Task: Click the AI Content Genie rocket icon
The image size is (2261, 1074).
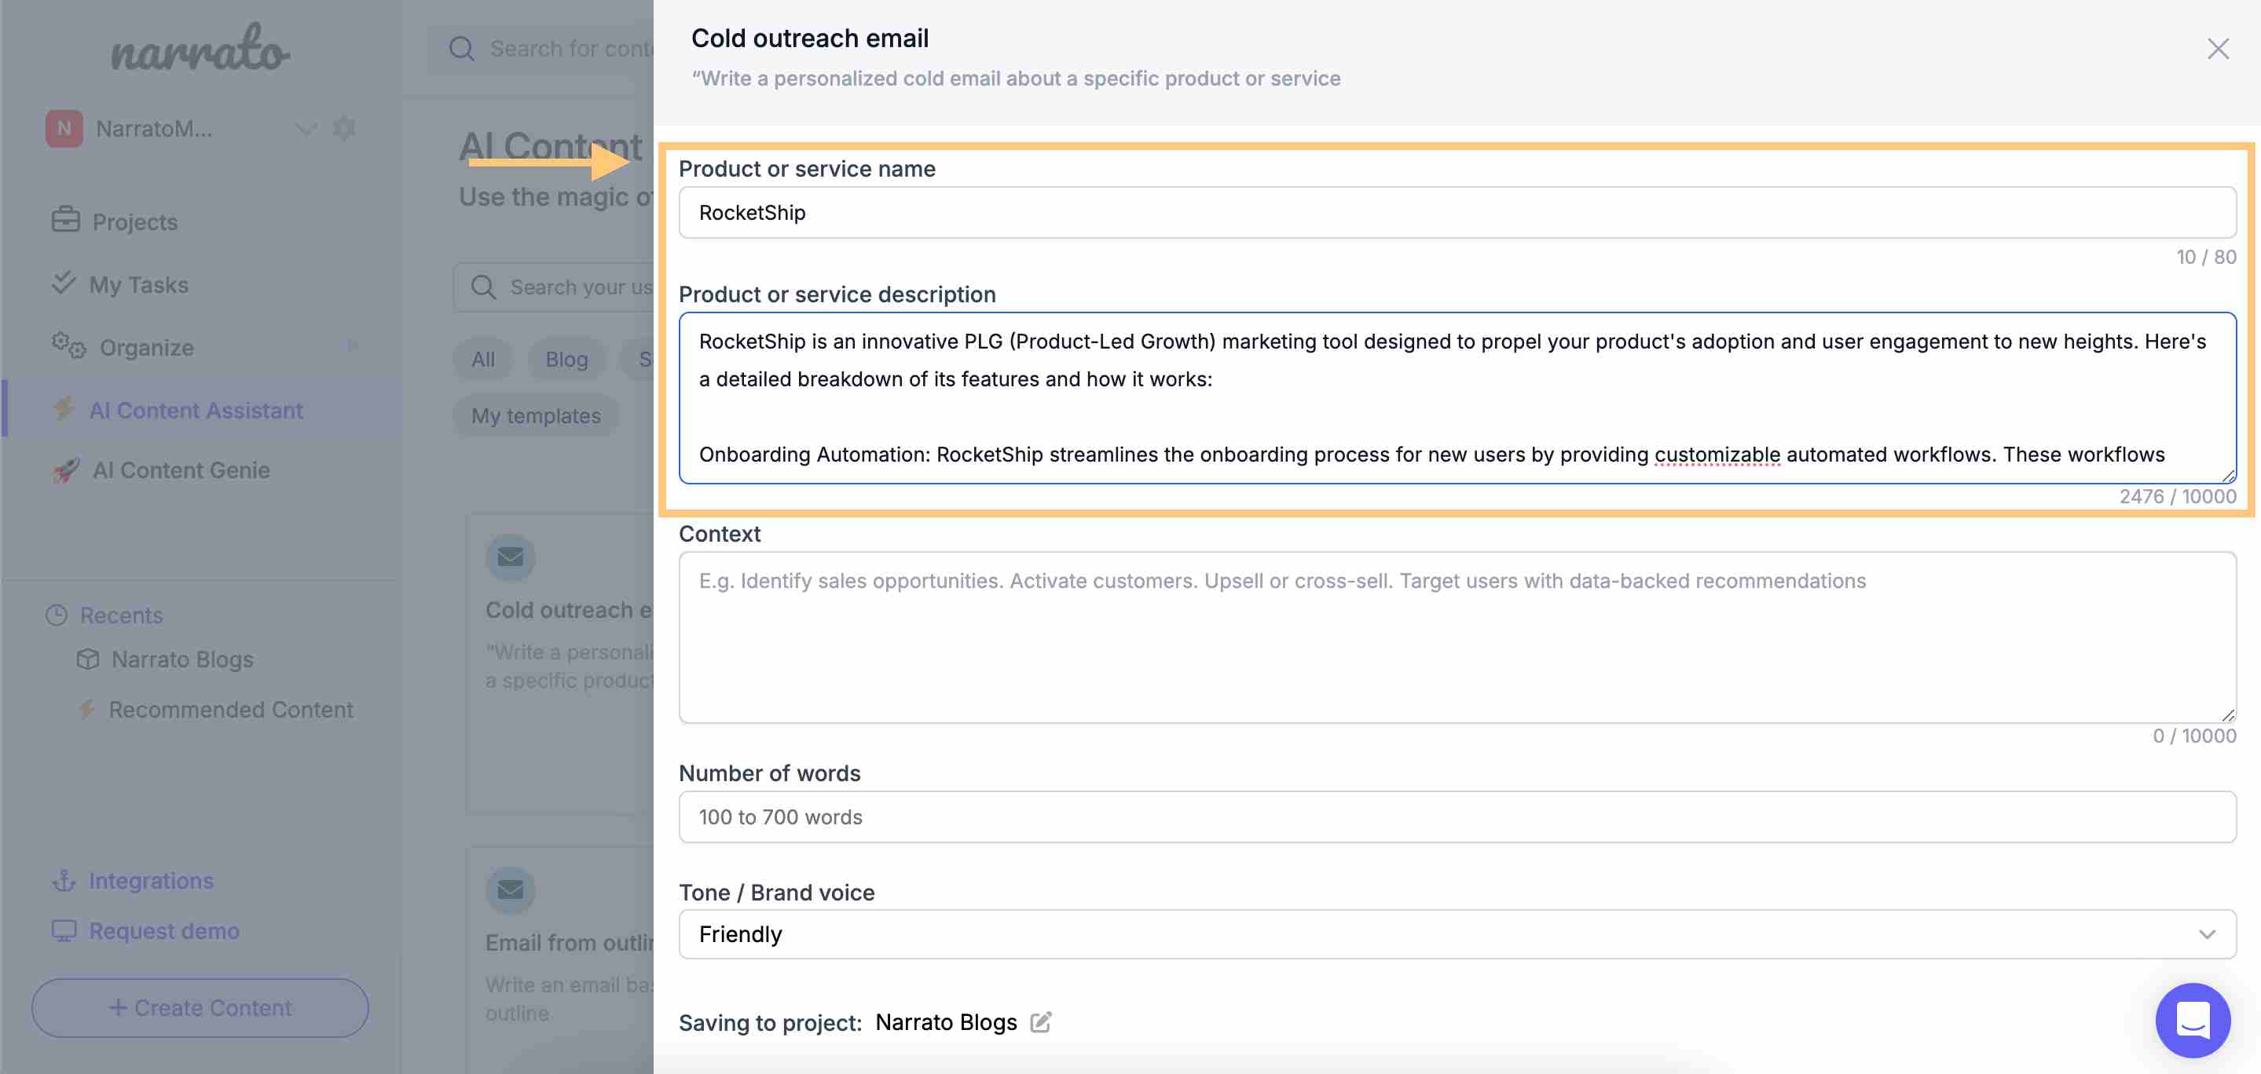Action: coord(66,469)
